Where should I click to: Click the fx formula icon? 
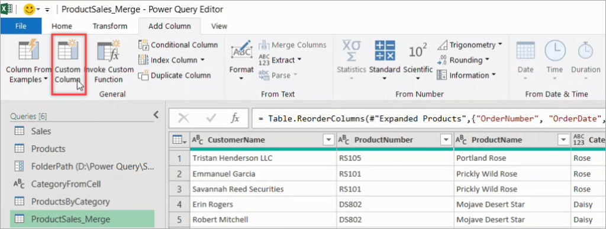[x=235, y=118]
